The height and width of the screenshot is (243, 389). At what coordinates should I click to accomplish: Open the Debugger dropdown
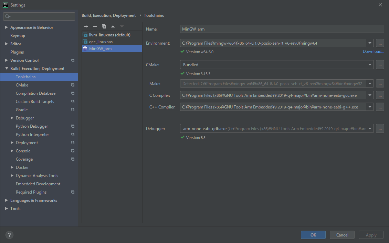pos(370,128)
